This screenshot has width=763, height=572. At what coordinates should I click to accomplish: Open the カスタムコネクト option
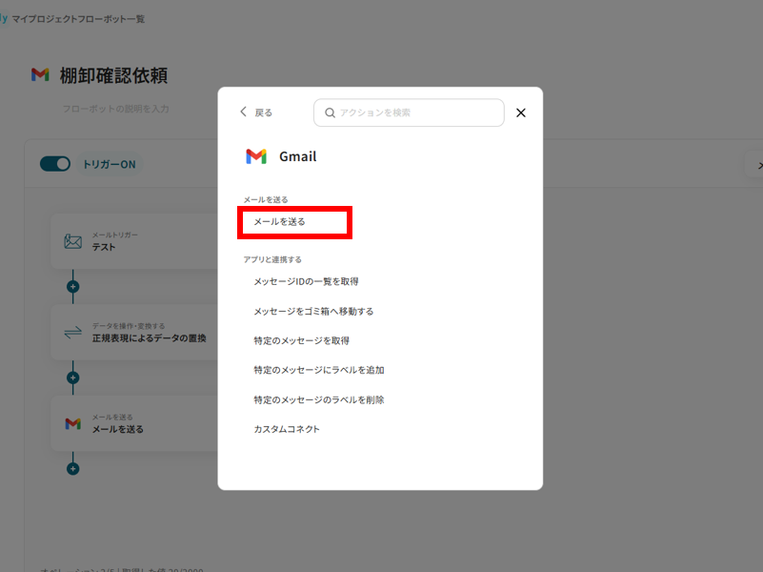(x=287, y=429)
